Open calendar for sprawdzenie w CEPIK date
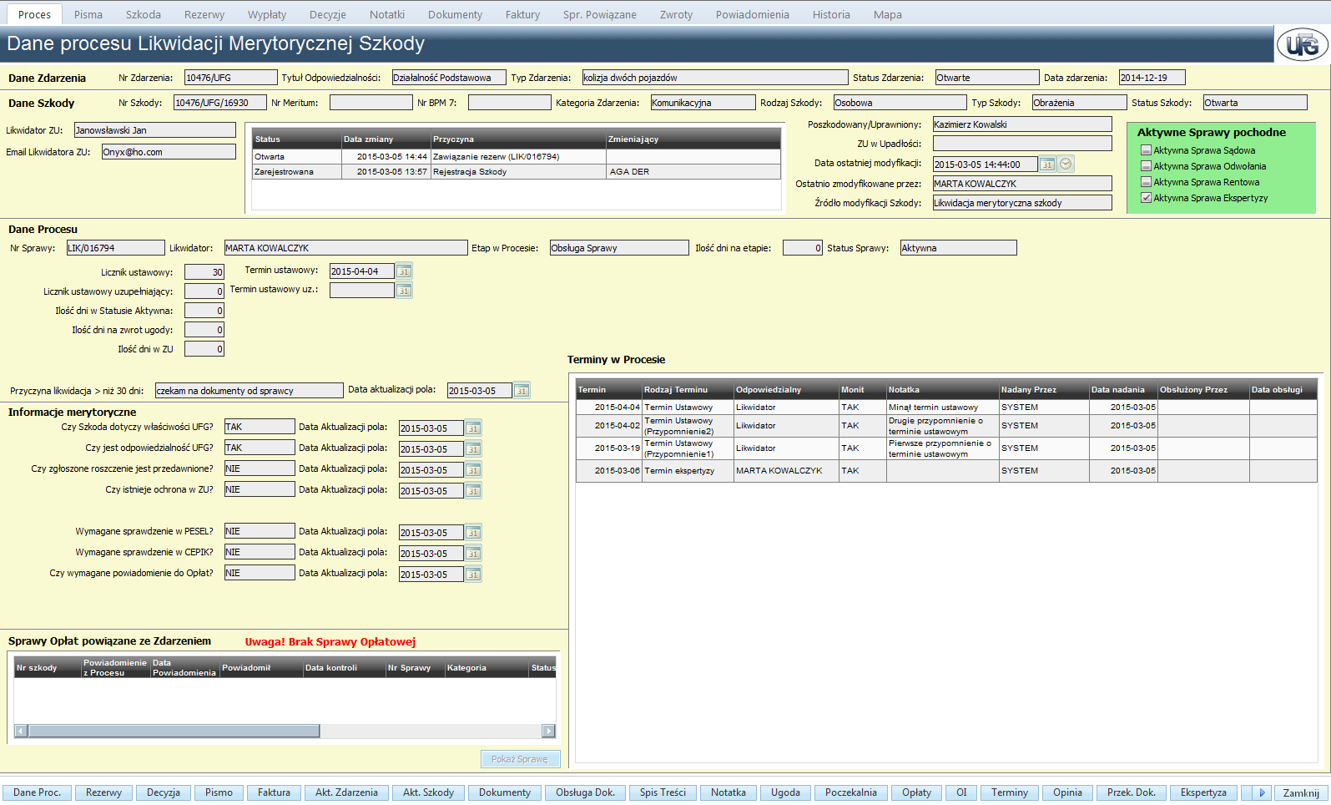This screenshot has height=805, width=1331. 473,554
